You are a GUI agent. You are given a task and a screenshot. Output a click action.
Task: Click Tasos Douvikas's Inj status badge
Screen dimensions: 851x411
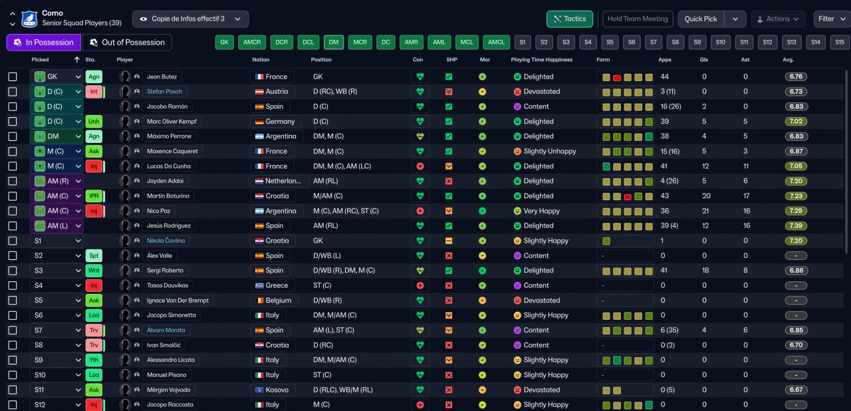[94, 285]
